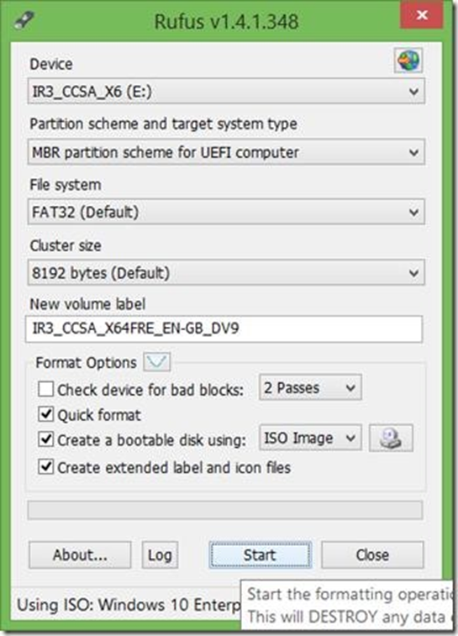Click the formatting progress bar

pos(225,510)
